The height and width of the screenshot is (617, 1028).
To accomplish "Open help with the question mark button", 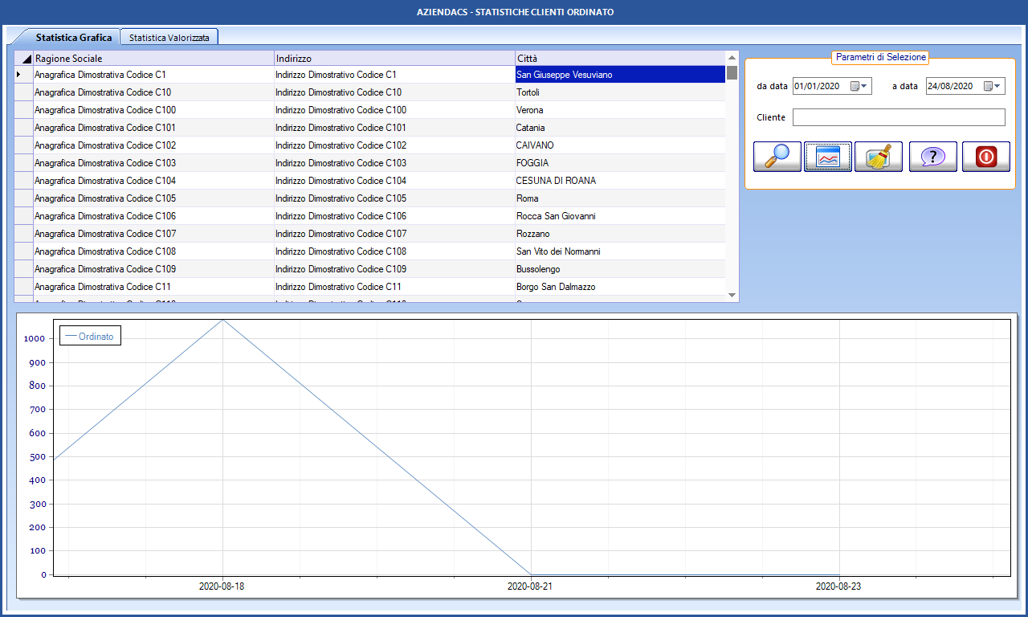I will pos(932,157).
